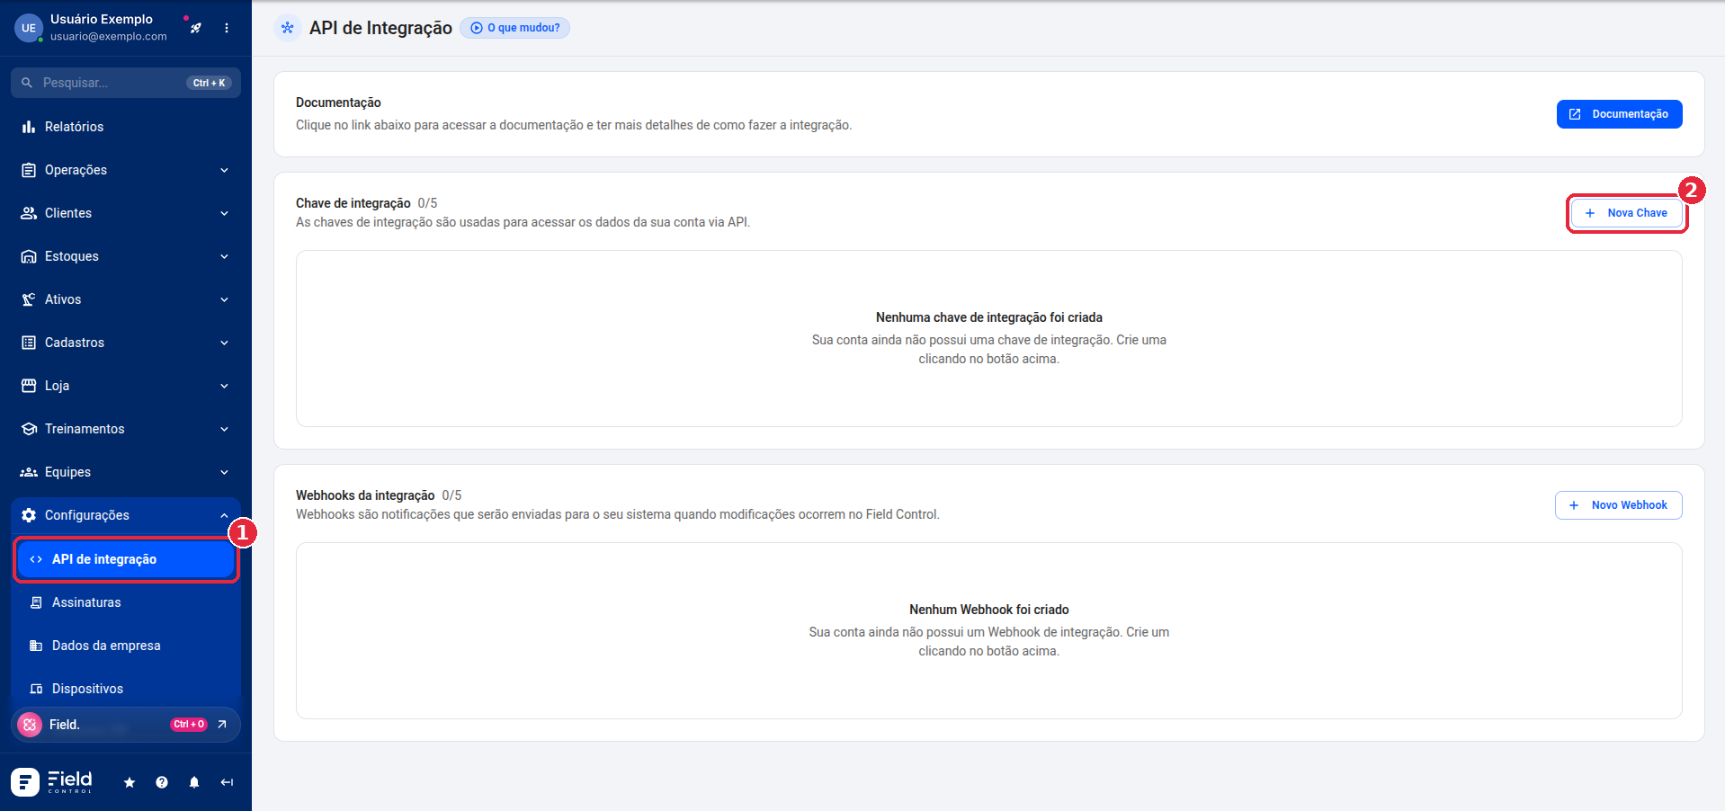Expand the Estoques menu chevron
The height and width of the screenshot is (811, 1725).
pyautogui.click(x=224, y=256)
